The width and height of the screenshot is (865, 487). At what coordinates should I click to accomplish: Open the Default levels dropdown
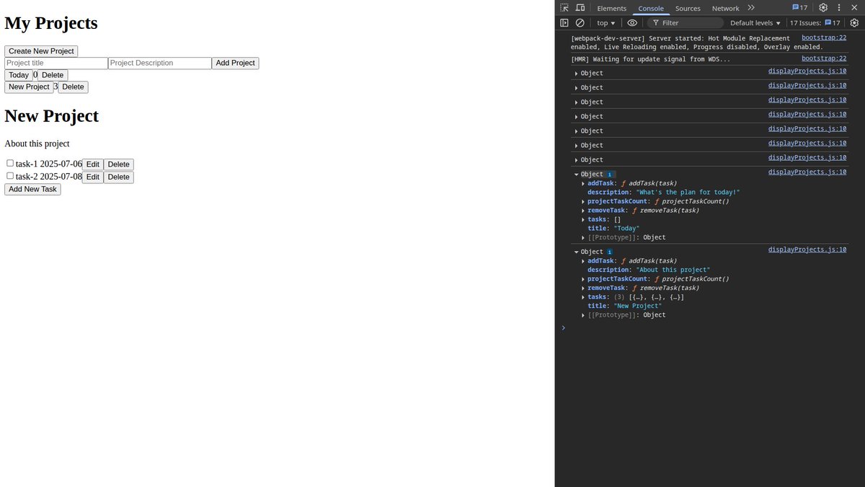tap(755, 23)
